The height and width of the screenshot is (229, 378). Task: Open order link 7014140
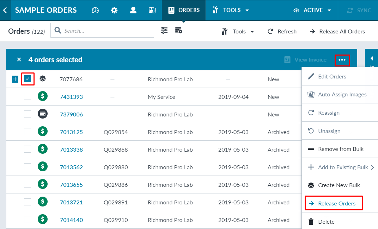pos(71,220)
